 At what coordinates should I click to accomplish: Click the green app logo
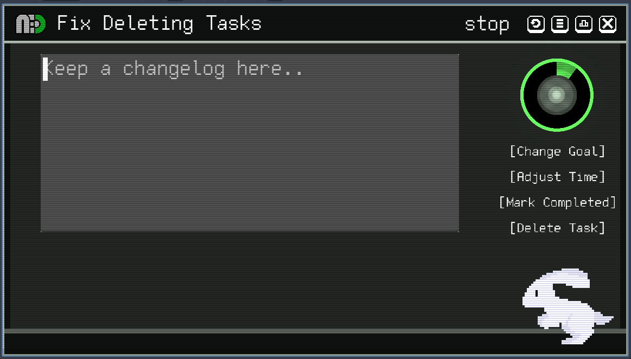point(30,24)
